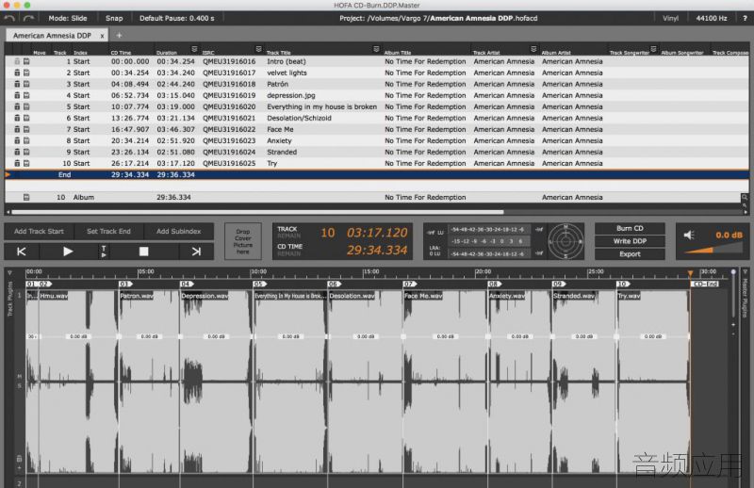Image resolution: width=754 pixels, height=488 pixels.
Task: Solo audio track 1 with S
Action: (x=19, y=385)
